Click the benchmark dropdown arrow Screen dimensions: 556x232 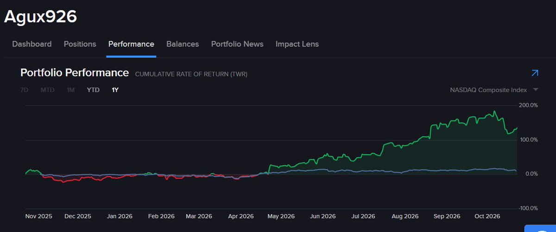pos(535,89)
